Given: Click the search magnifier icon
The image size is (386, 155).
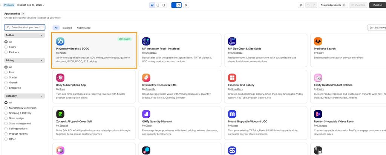Looking at the screenshot, I should coord(8,28).
